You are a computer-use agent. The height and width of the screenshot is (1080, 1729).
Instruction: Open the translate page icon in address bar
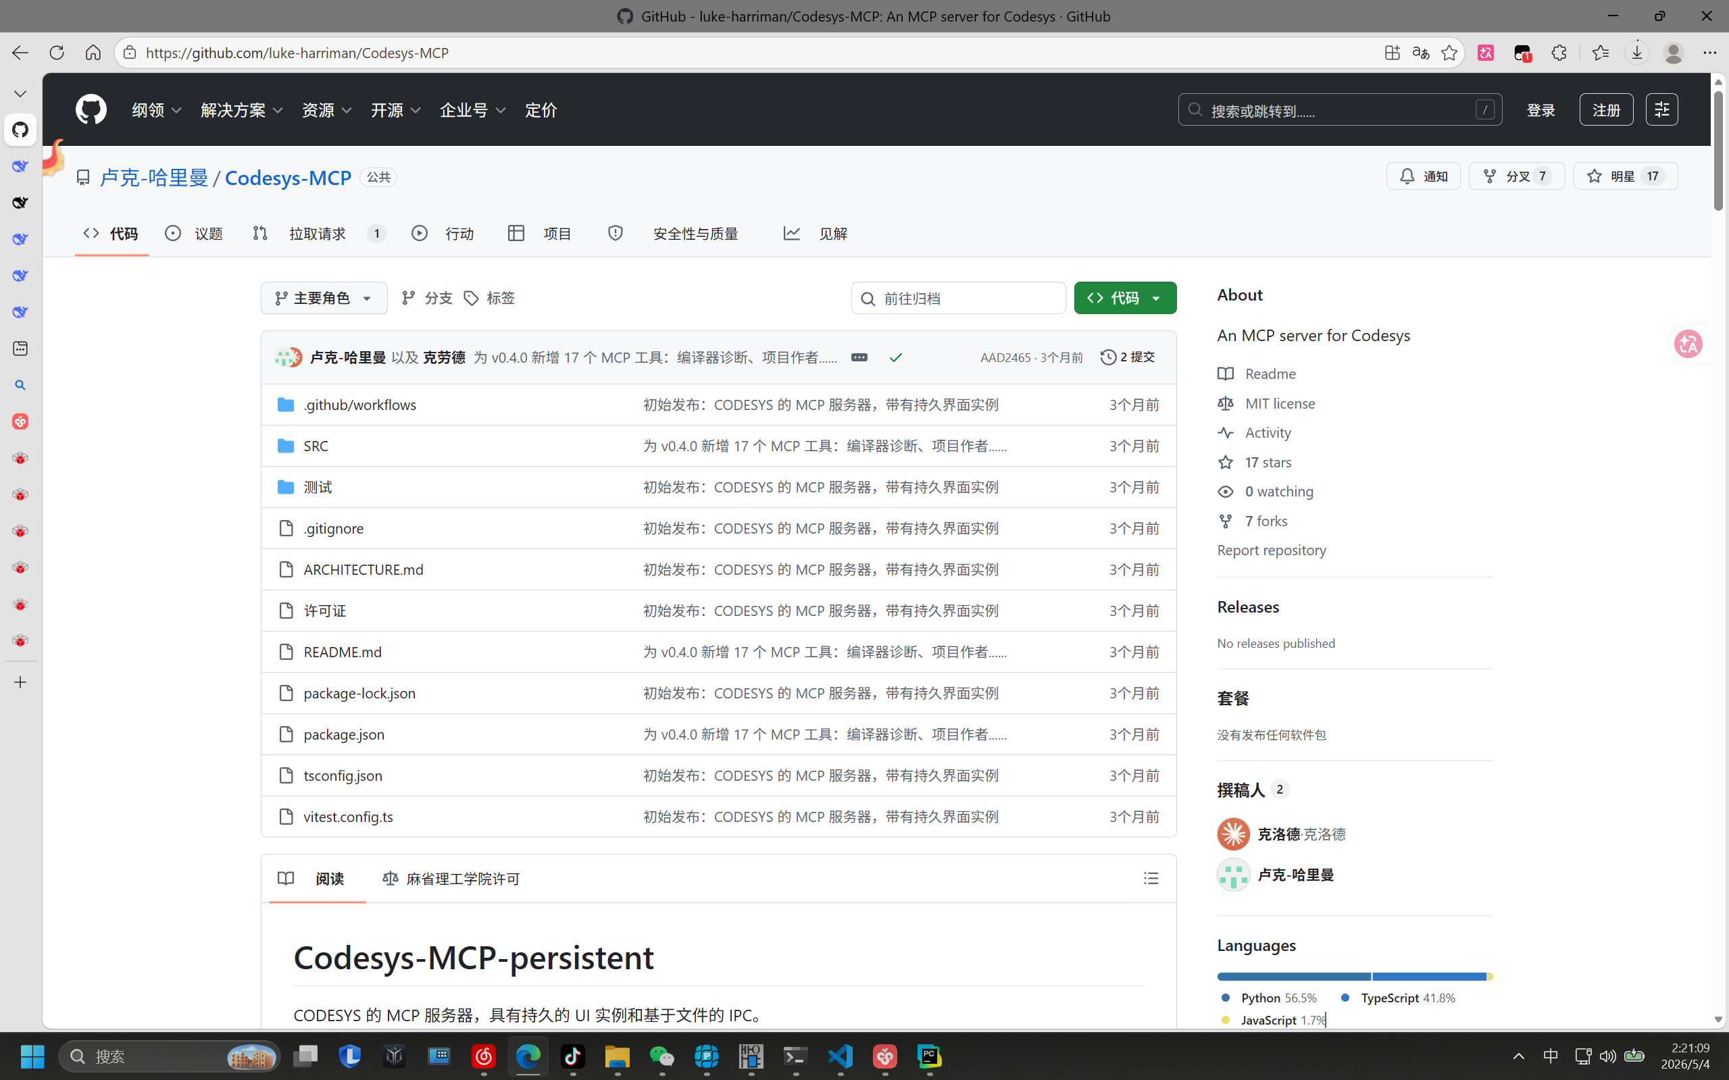(1420, 53)
